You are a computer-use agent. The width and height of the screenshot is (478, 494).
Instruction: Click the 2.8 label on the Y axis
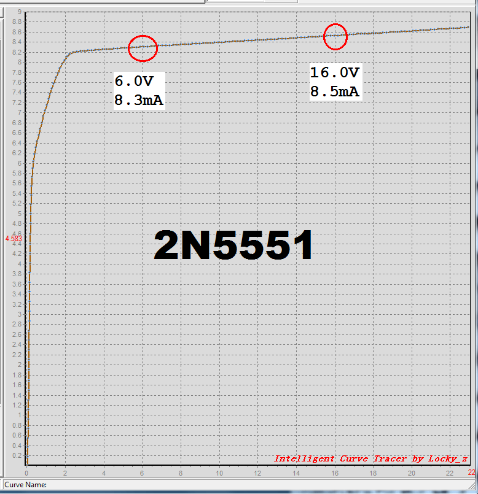[x=17, y=324]
